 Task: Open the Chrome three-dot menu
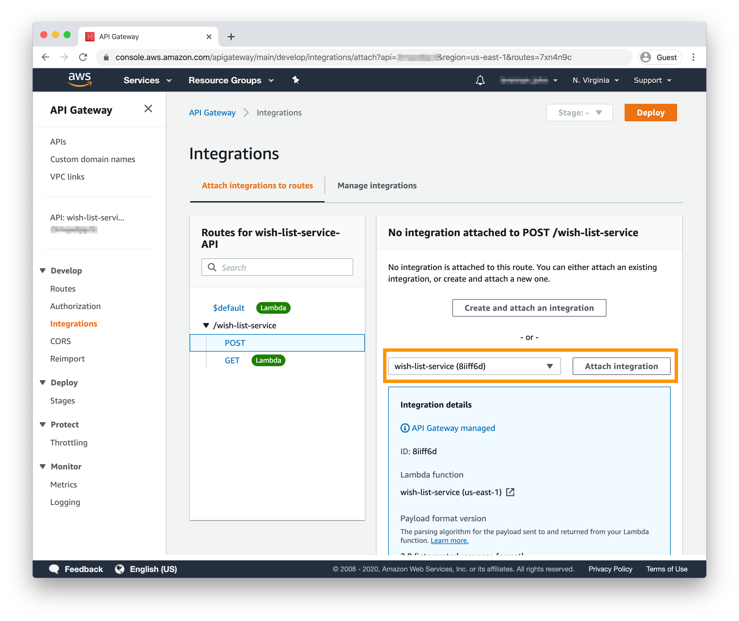click(x=693, y=57)
